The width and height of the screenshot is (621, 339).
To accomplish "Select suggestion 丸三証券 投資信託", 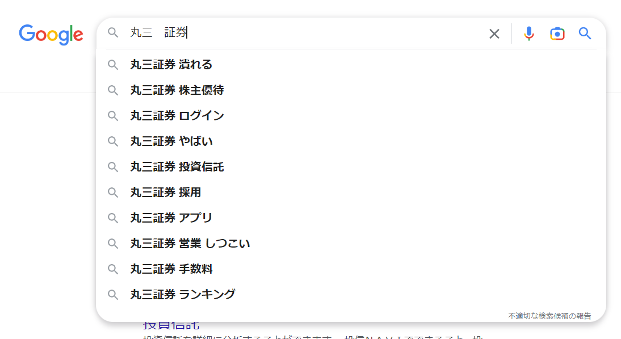I will coord(351,167).
